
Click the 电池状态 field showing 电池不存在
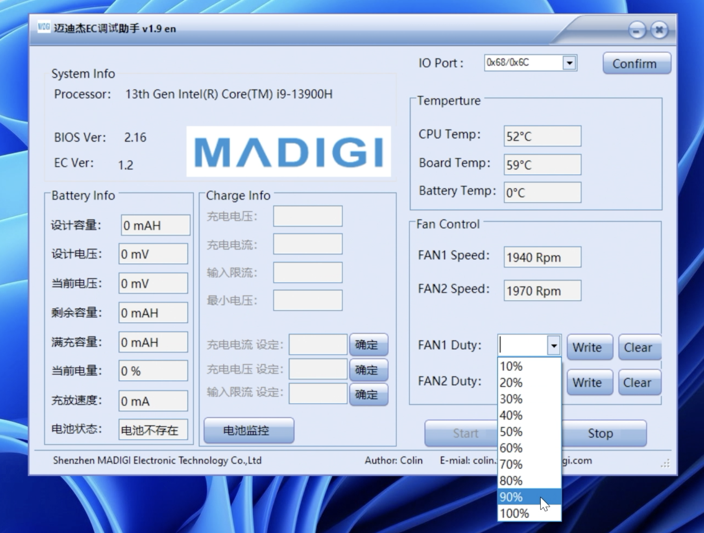(x=153, y=430)
